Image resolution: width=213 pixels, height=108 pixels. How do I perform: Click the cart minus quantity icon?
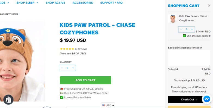181,29
